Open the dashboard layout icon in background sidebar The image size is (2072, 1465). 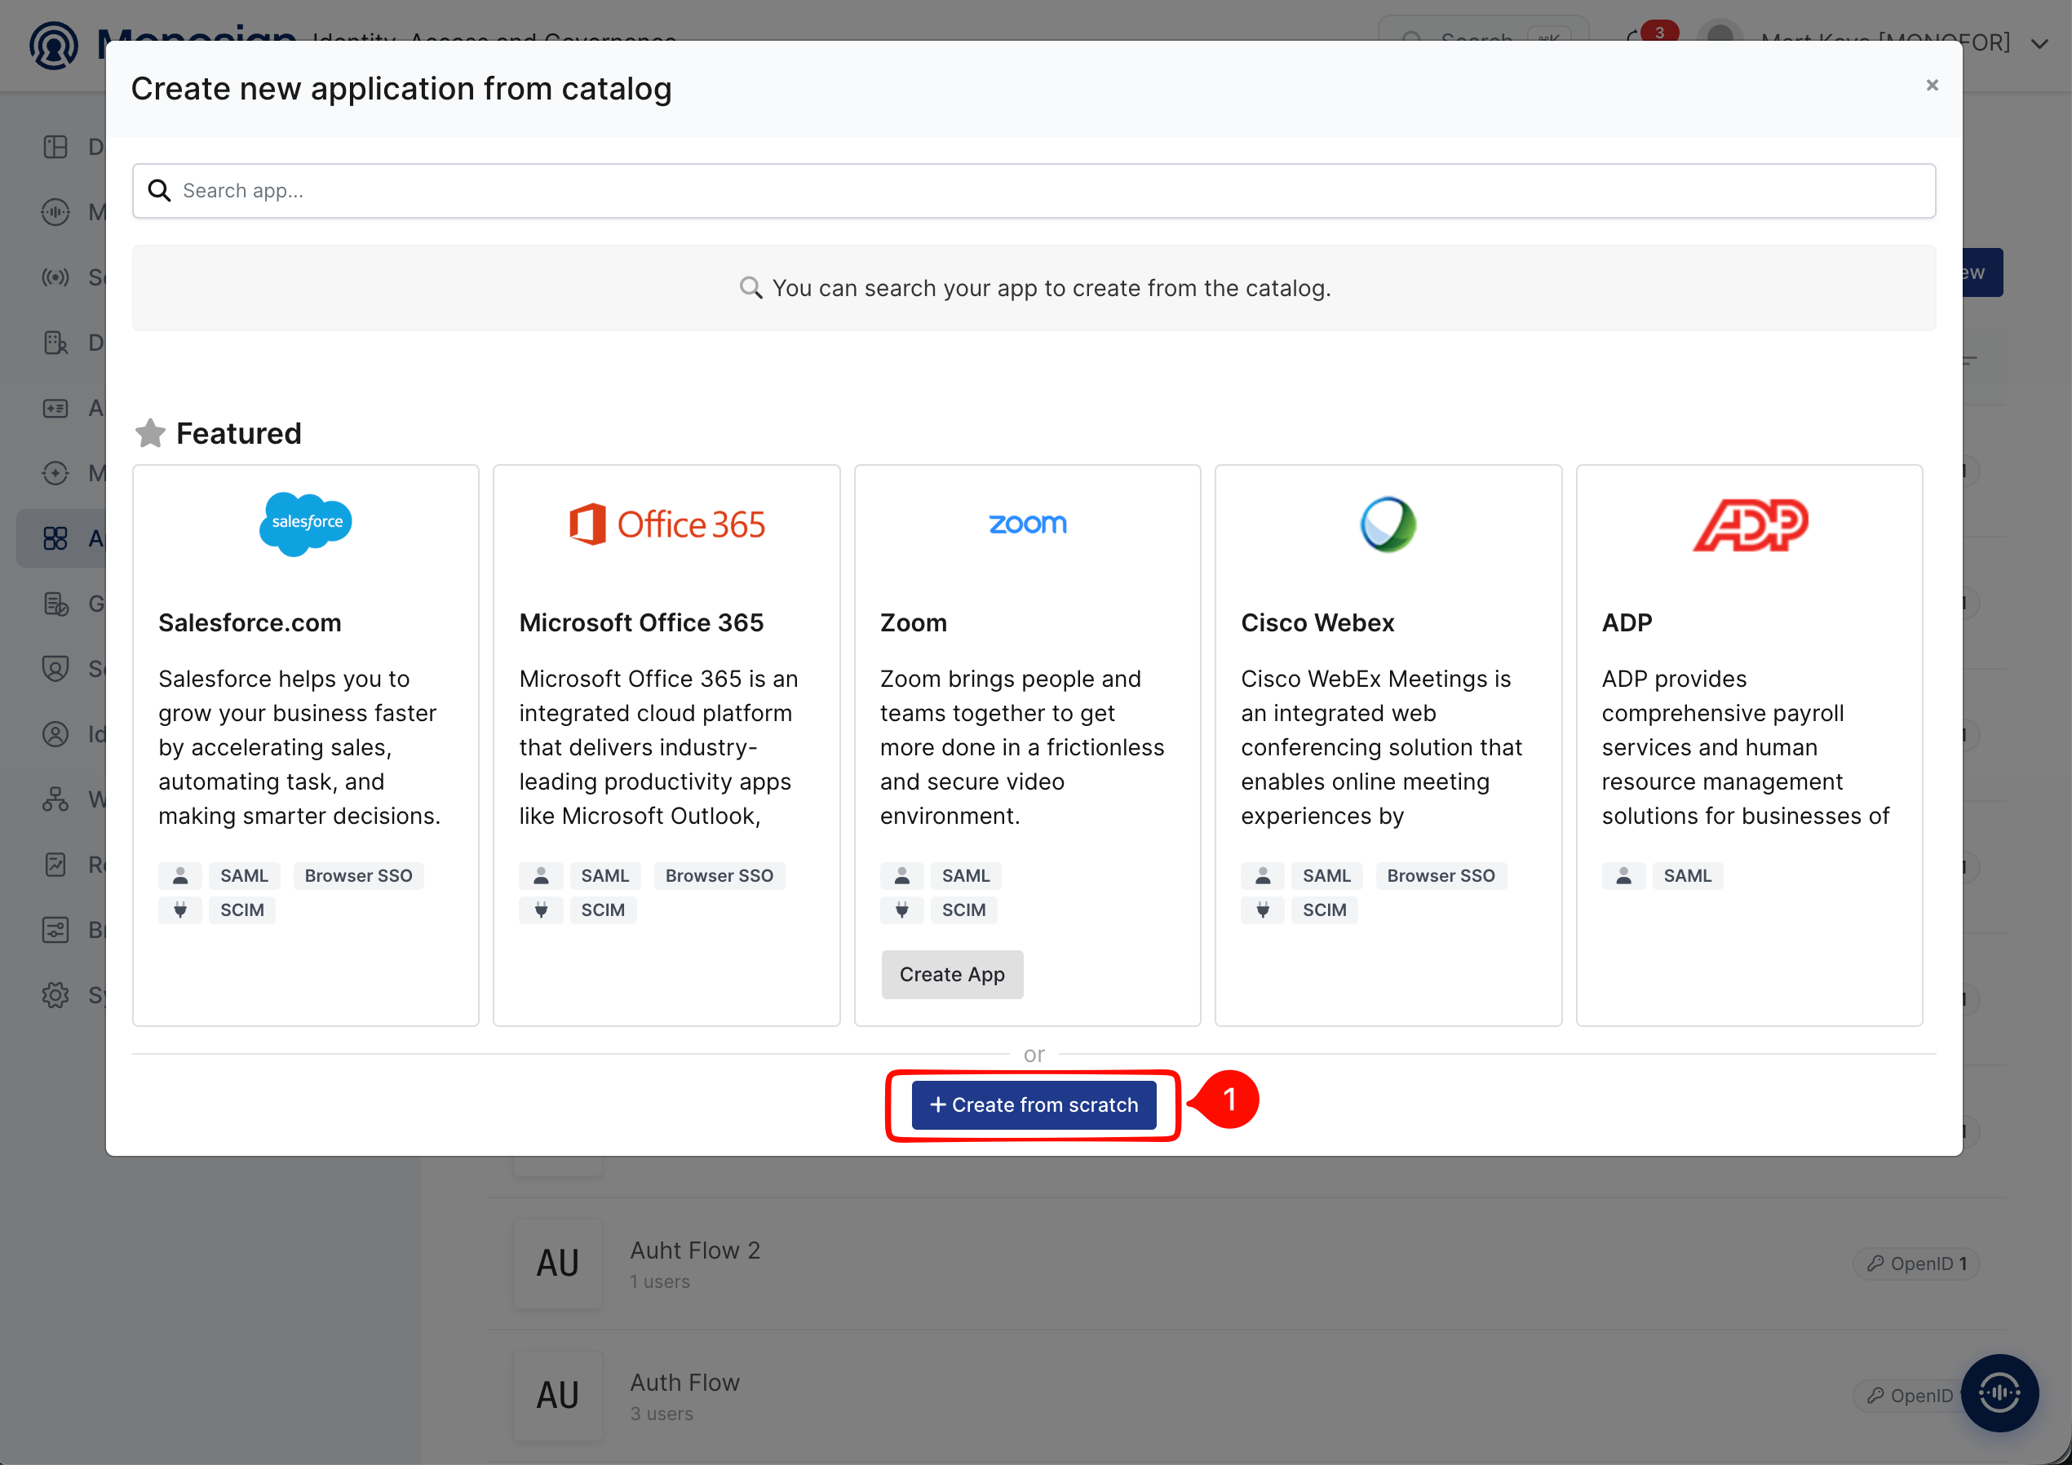pos(56,146)
